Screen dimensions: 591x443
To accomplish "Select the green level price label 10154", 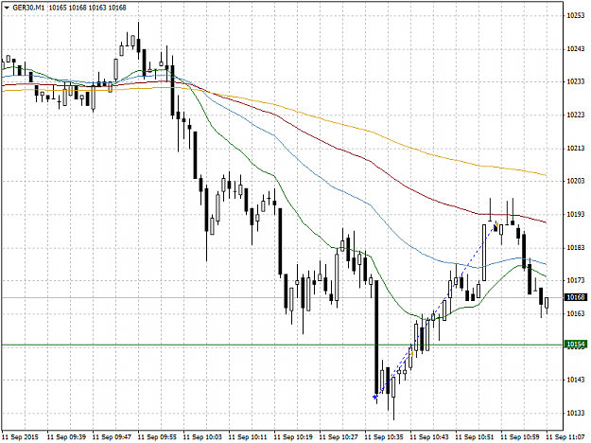I will coord(576,345).
